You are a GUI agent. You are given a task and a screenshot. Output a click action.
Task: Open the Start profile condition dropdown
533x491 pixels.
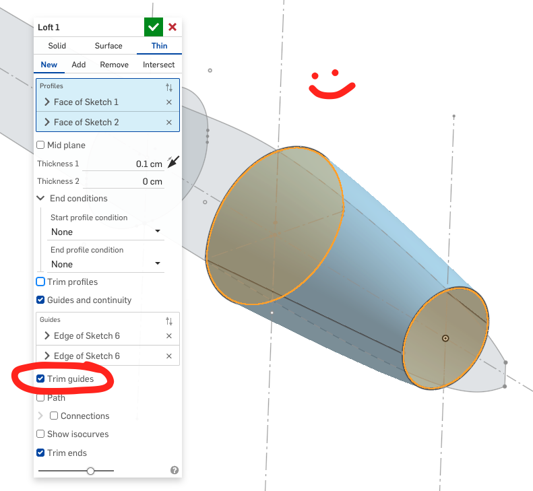coord(106,232)
